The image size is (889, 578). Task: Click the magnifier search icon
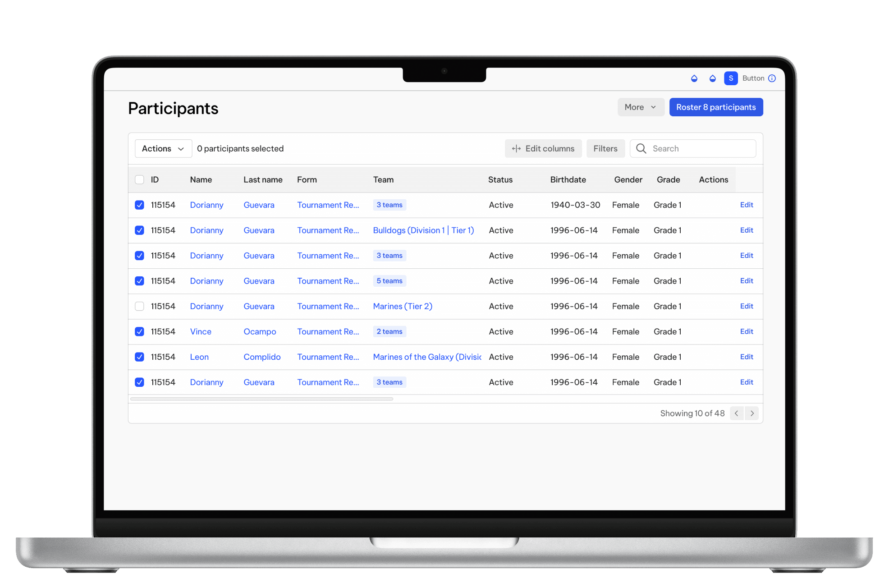coord(641,149)
